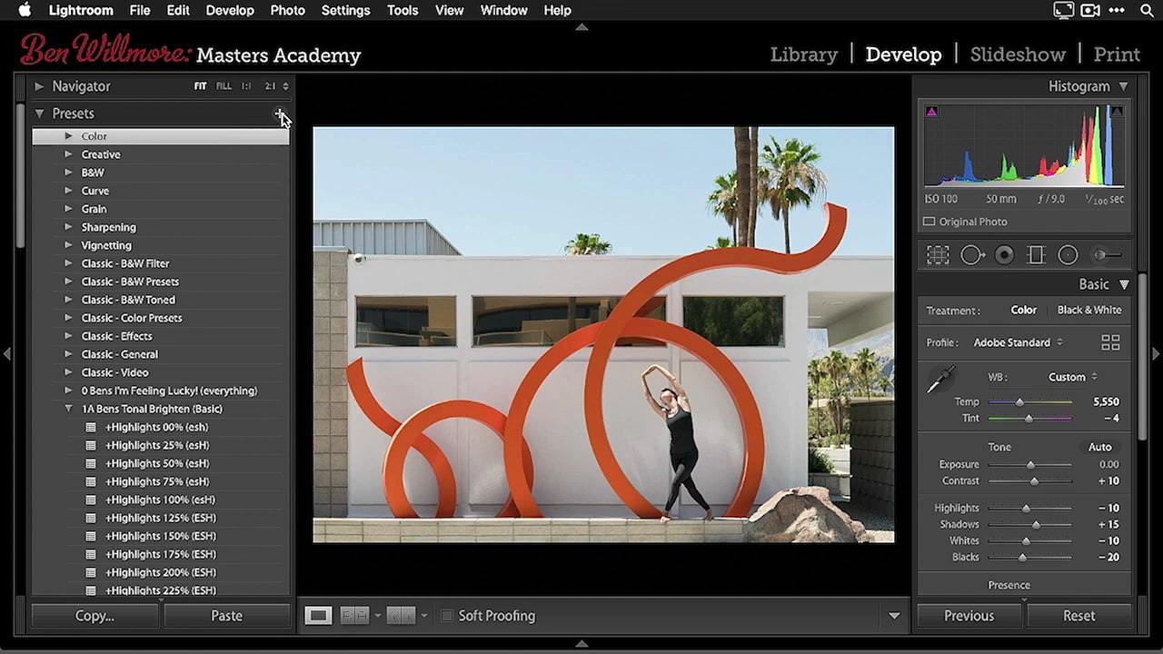Viewport: 1163px width, 654px height.
Task: Select the Red Eye Correction tool
Action: point(1004,255)
